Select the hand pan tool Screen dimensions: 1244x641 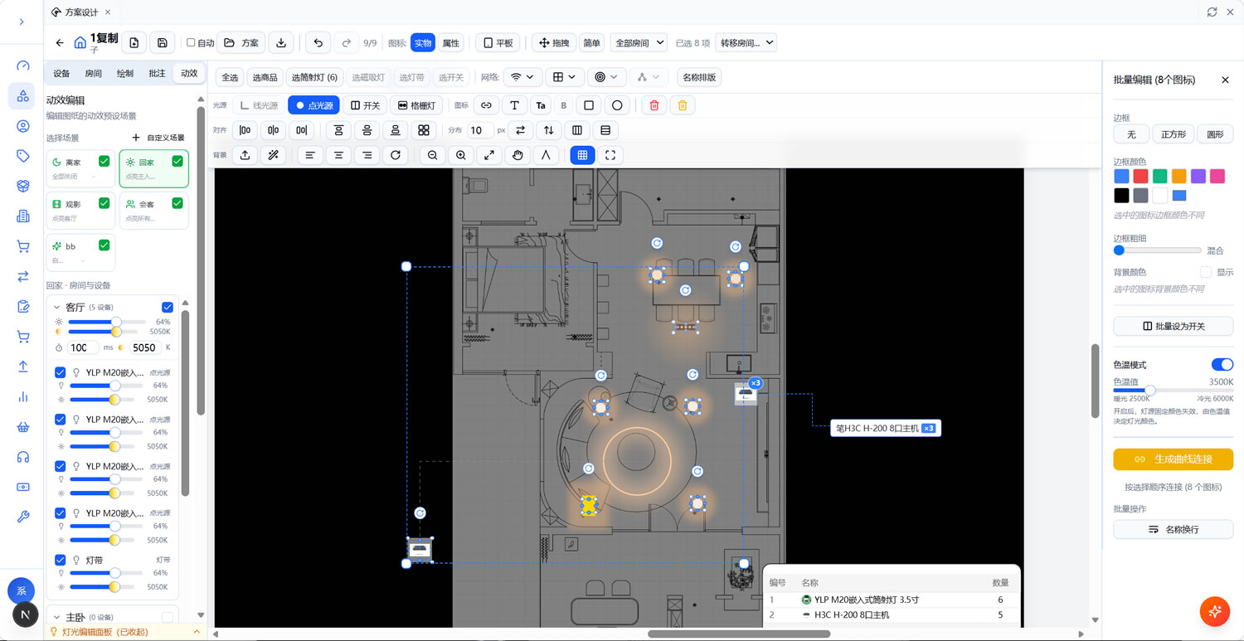(x=518, y=155)
